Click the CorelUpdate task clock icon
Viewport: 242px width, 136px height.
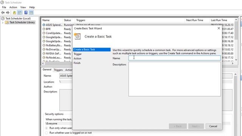tap(44, 33)
